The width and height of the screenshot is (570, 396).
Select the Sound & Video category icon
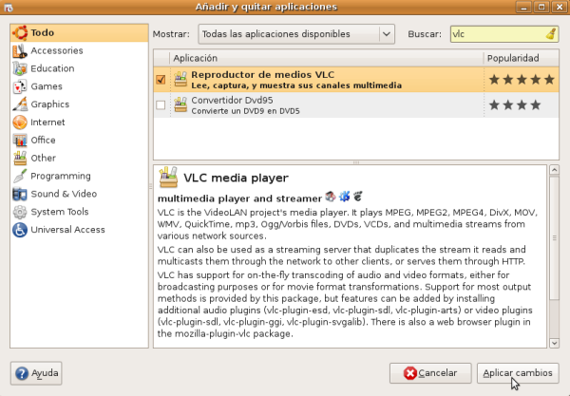point(19,194)
